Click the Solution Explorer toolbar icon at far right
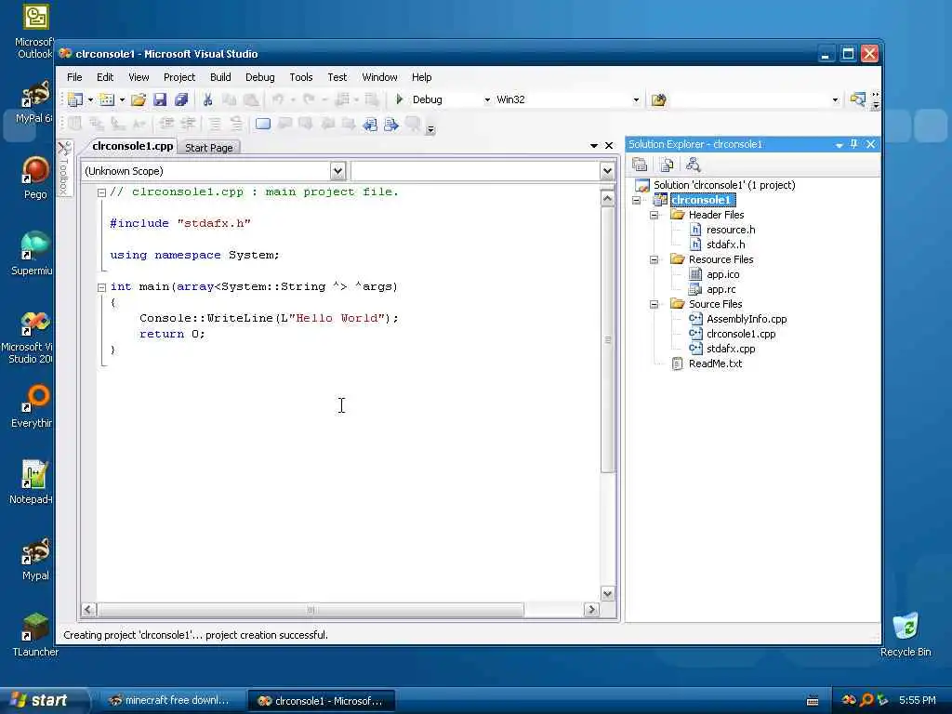The width and height of the screenshot is (952, 714). click(857, 99)
